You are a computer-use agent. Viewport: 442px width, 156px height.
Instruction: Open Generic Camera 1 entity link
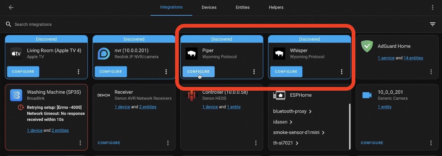[x=385, y=107]
